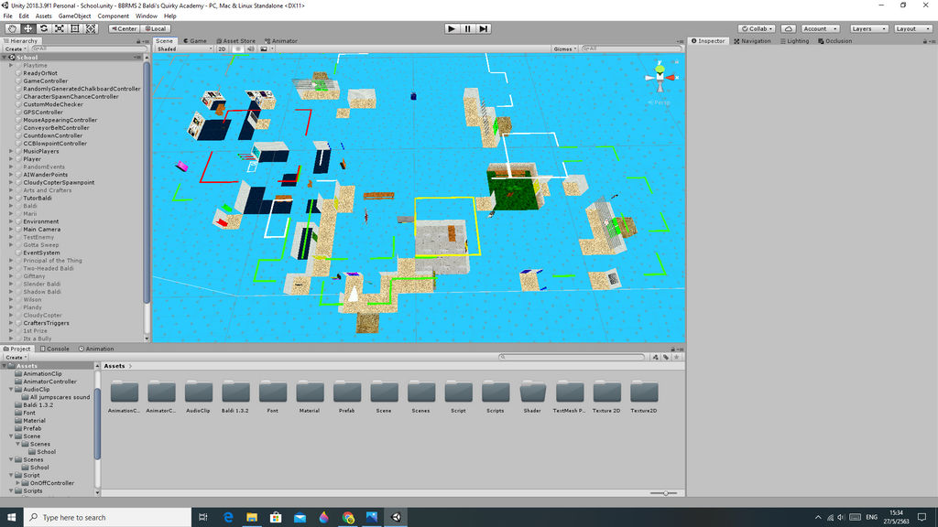Viewport: 938px width, 527px height.
Task: Open the Component menu
Action: coord(113,16)
